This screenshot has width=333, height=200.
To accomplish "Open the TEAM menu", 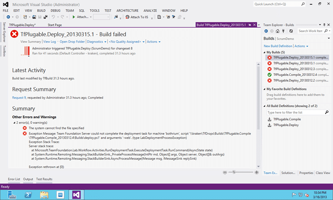I will (x=70, y=10).
